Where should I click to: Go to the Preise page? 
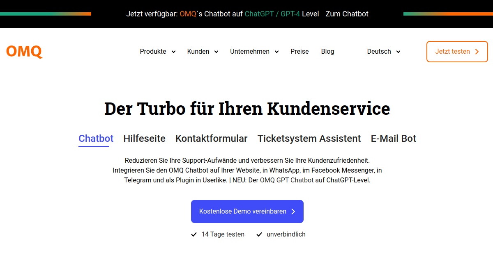point(299,52)
